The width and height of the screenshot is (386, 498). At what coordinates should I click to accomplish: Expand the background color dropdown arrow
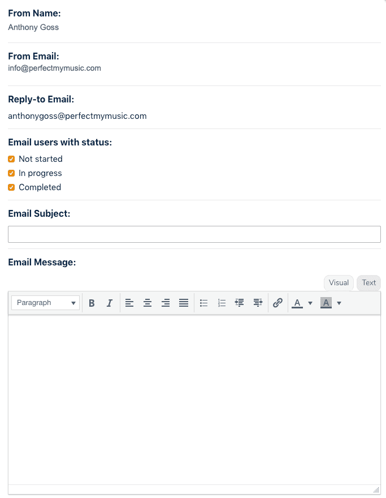[339, 303]
